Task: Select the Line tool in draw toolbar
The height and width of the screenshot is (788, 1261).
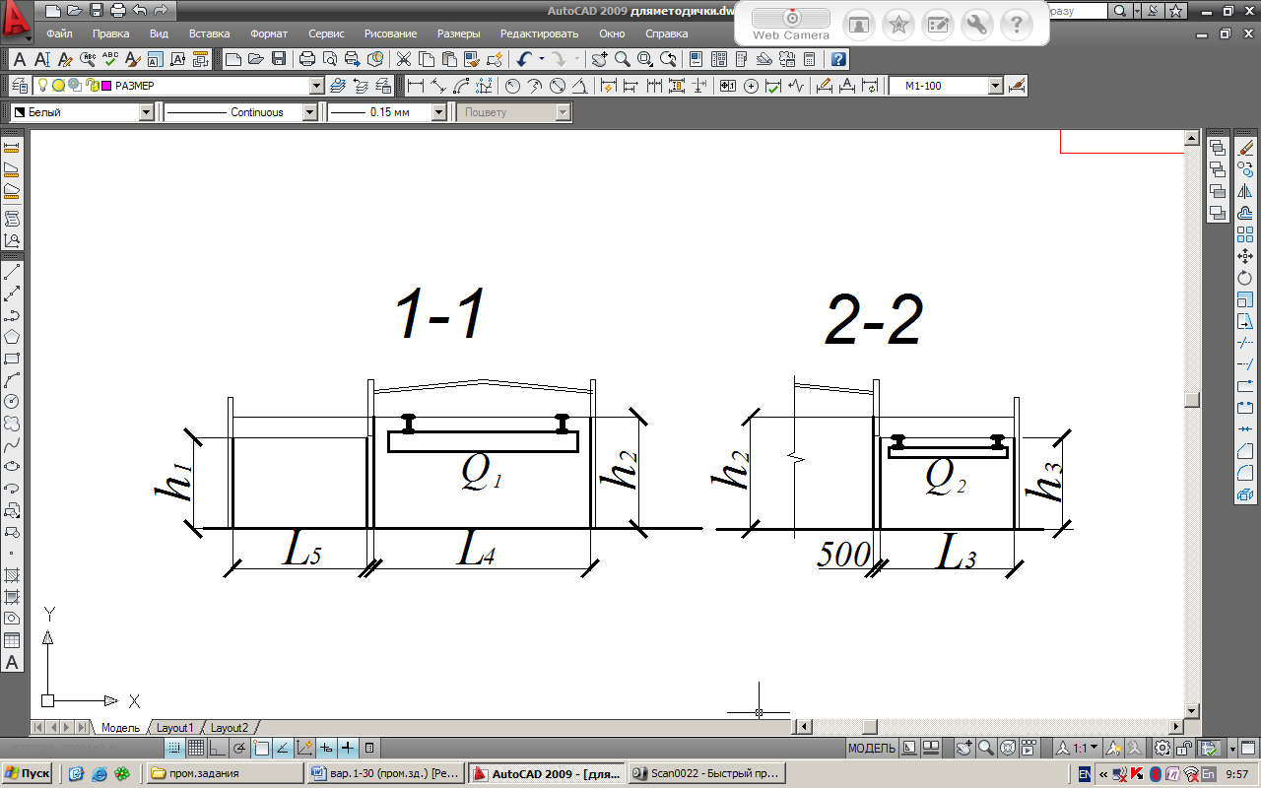Action: (12, 270)
